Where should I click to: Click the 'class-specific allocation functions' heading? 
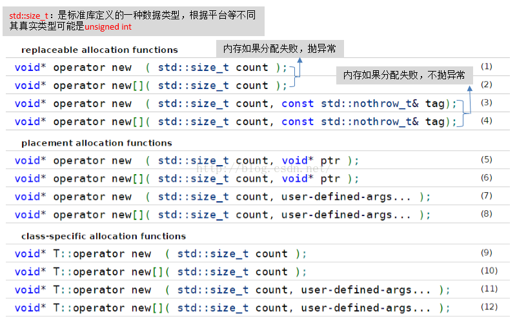pyautogui.click(x=103, y=237)
